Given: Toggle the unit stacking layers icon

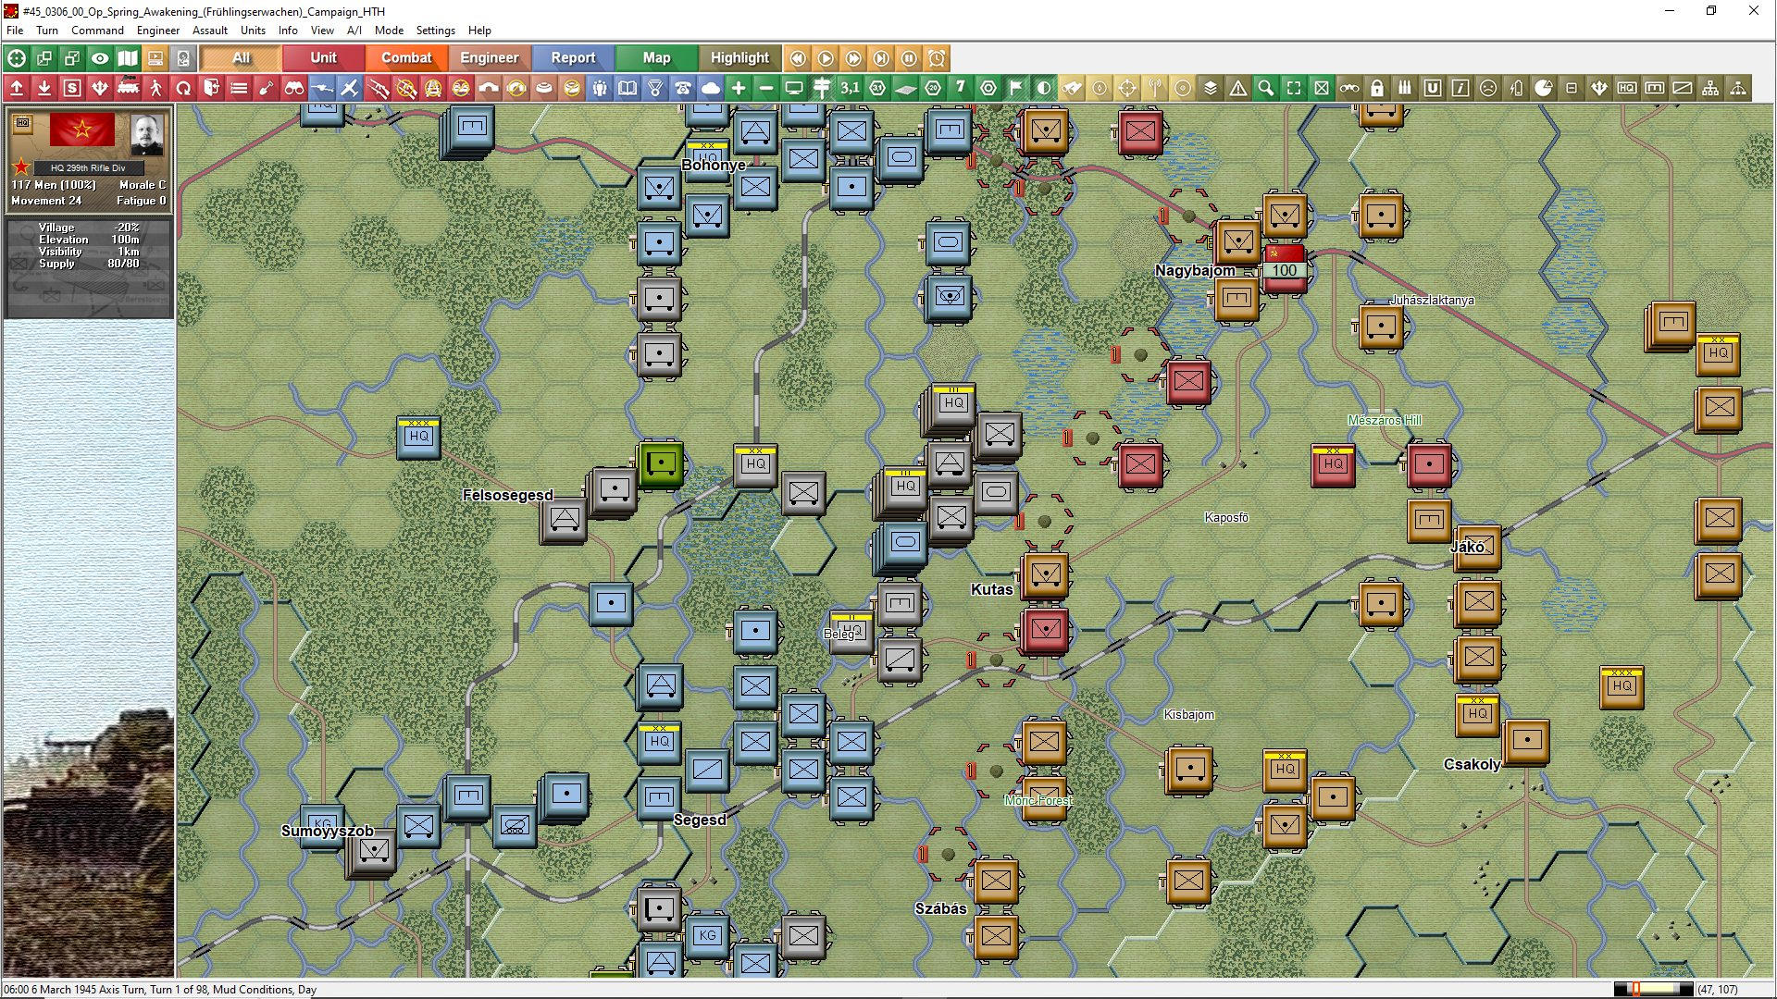Looking at the screenshot, I should 1210,88.
